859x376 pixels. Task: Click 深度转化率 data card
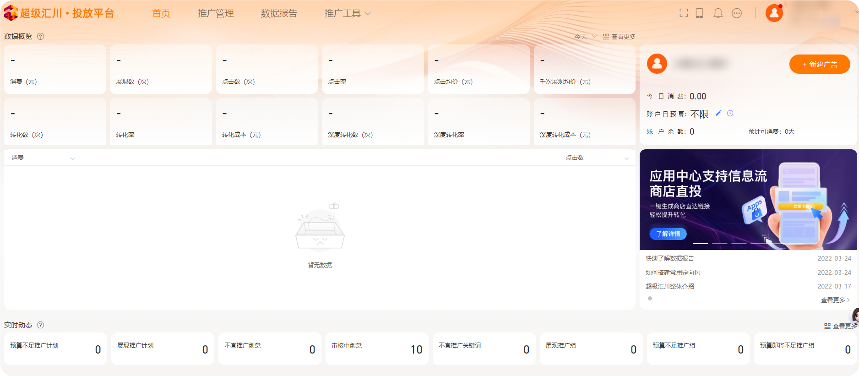(479, 122)
